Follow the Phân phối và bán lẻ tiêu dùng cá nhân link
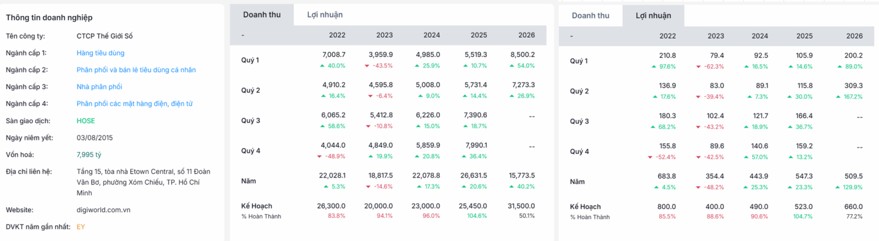Viewport: 879px width, 241px height. tap(136, 70)
